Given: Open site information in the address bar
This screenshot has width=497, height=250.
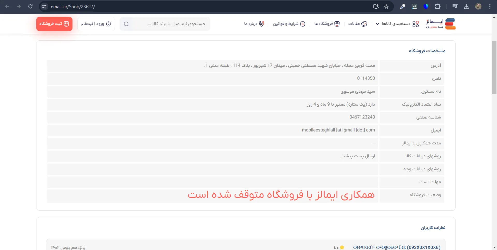Looking at the screenshot, I should coord(44,6).
